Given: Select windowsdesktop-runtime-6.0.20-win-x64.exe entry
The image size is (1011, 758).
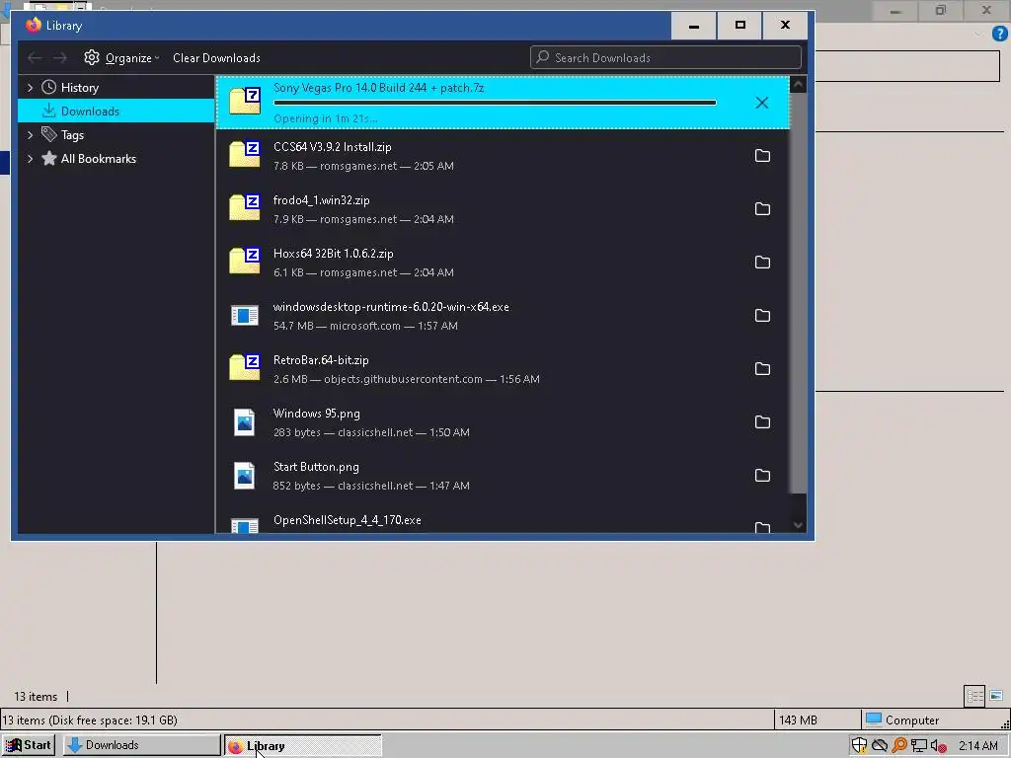Looking at the screenshot, I should click(503, 316).
